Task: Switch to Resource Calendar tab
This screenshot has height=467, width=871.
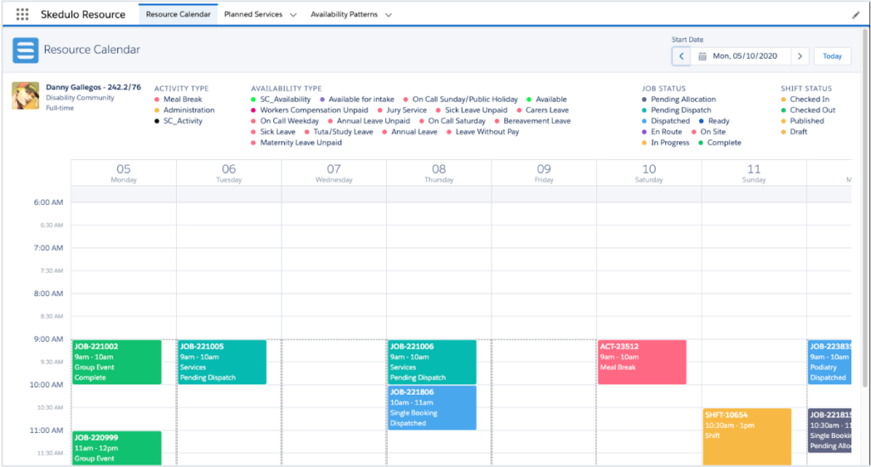Action: click(x=179, y=14)
